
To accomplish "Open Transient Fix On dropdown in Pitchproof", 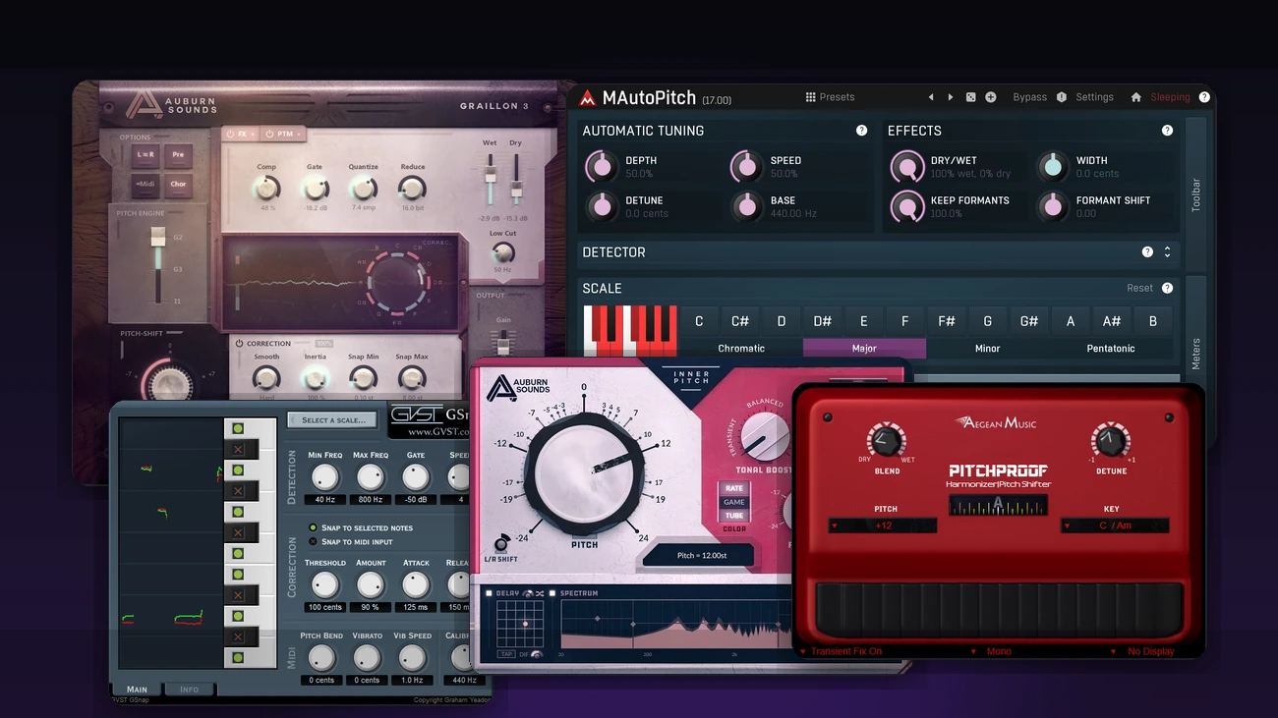I will point(842,651).
